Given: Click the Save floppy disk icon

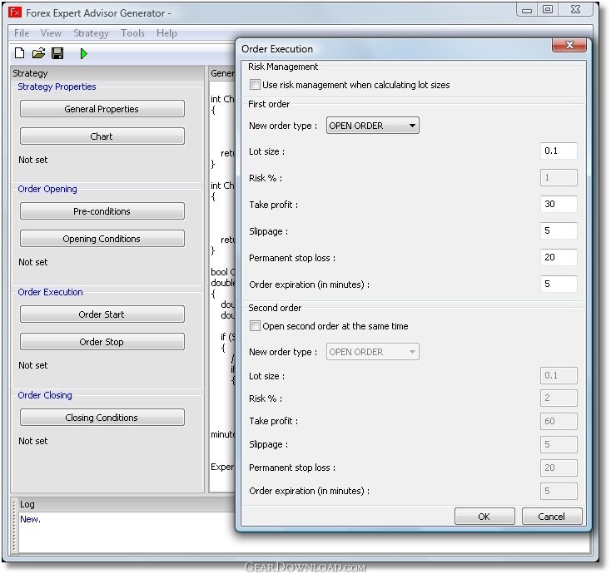Looking at the screenshot, I should [57, 53].
